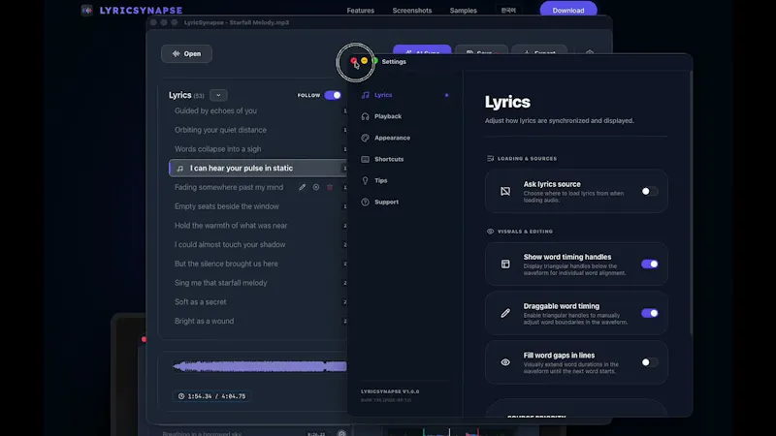Click music note icon on highlighted lyric
Viewport: 776px width, 436px height.
pyautogui.click(x=180, y=169)
